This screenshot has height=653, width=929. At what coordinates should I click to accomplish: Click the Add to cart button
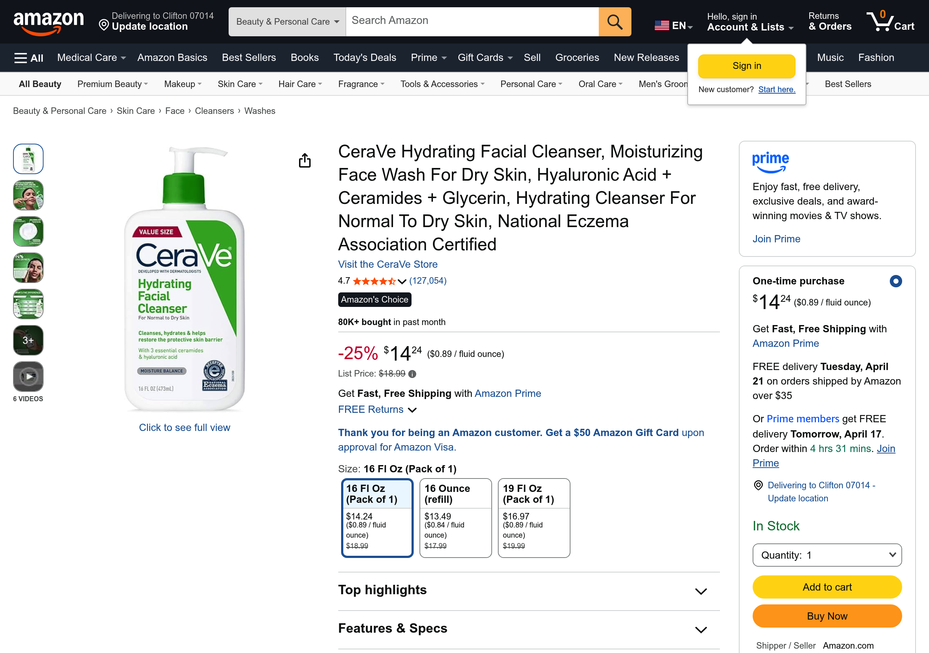tap(827, 587)
